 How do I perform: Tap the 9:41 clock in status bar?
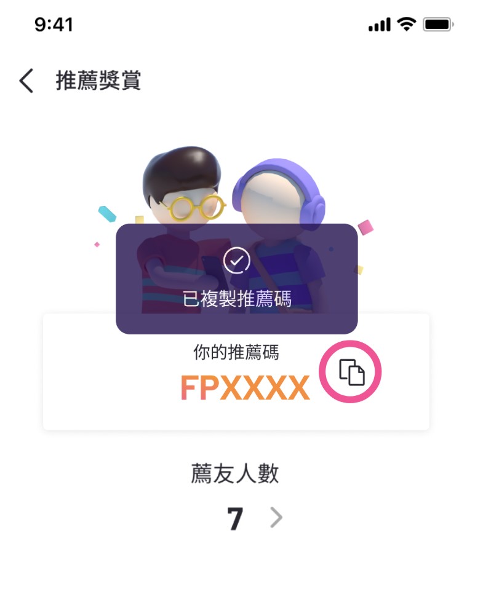[x=54, y=25]
